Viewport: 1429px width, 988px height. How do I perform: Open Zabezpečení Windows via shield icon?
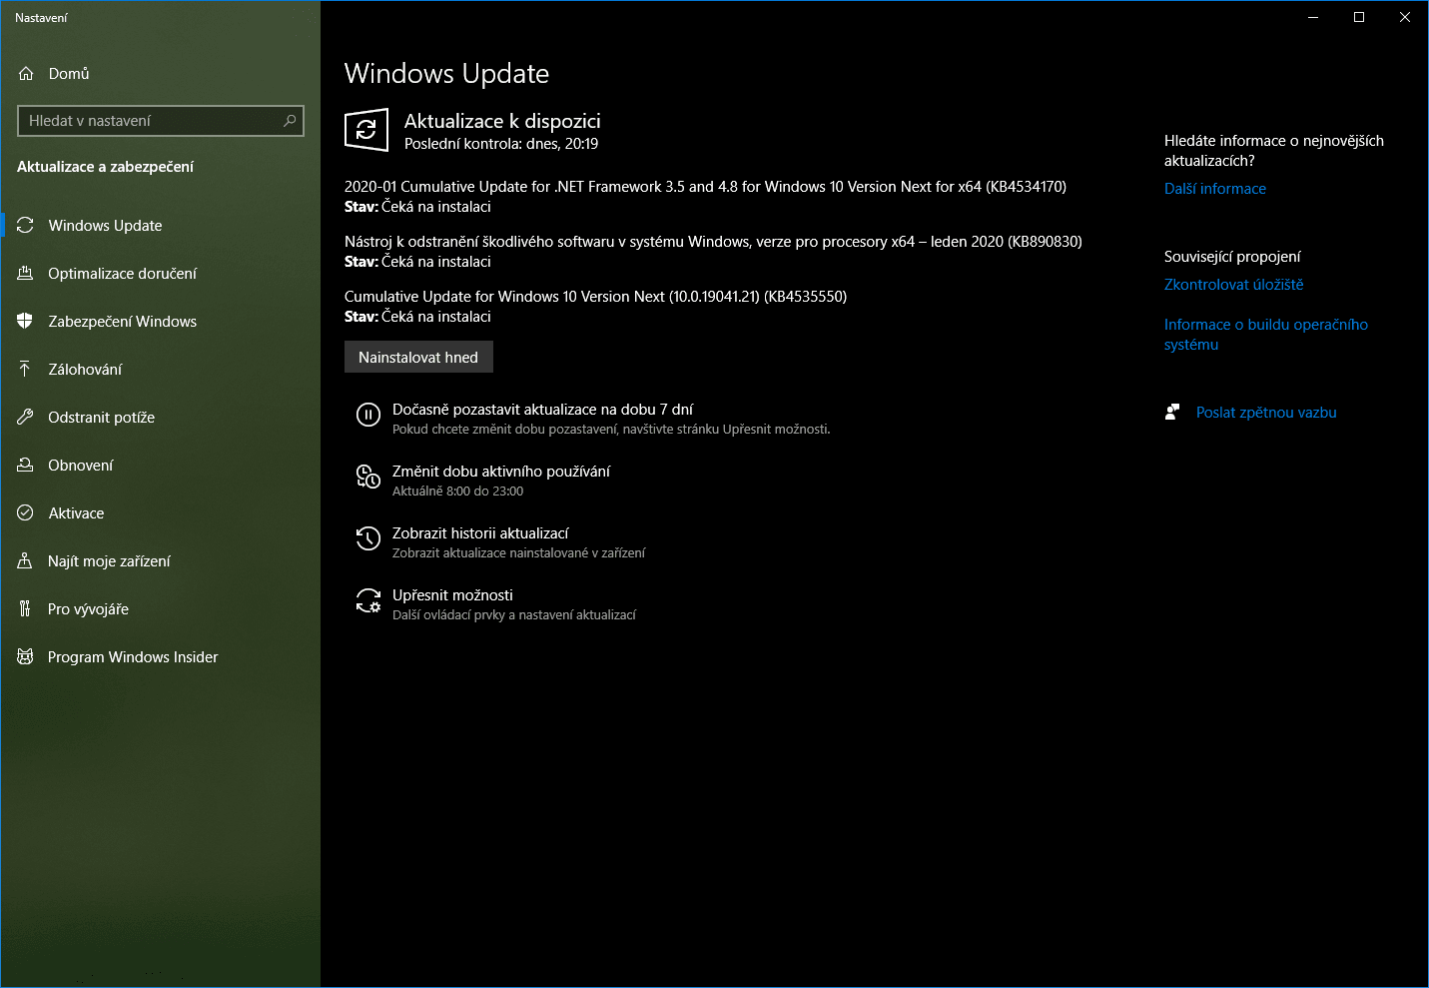tap(122, 321)
